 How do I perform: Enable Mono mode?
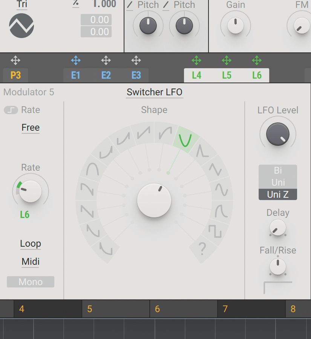pos(30,282)
